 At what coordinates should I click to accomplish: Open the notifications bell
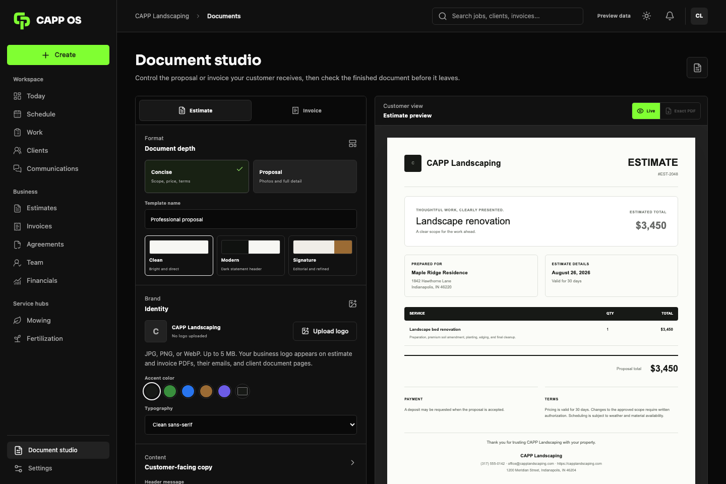click(x=670, y=16)
